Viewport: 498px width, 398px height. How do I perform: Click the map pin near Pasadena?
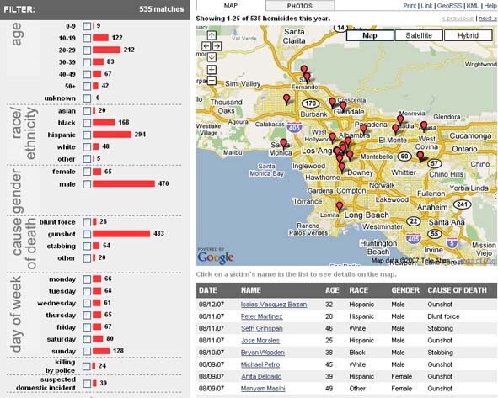pos(364,129)
